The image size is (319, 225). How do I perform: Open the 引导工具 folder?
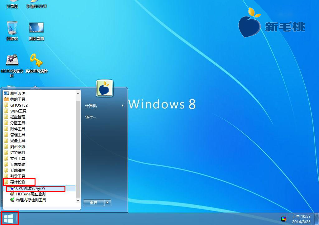tap(39, 176)
